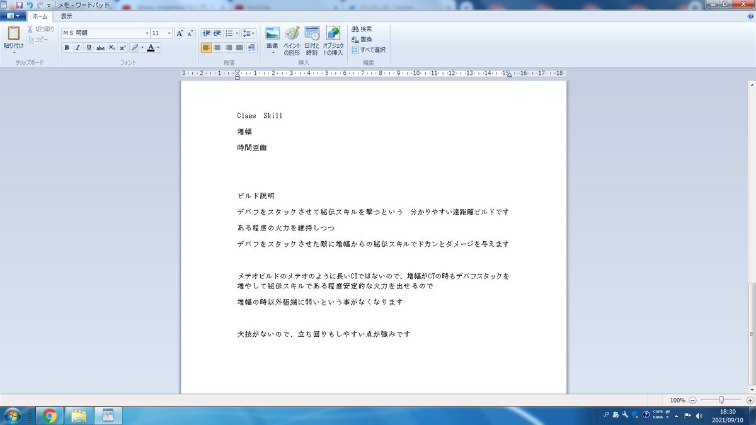Viewport: 756px width, 425px height.
Task: Open the Customize Quick Access Toolbar dropdown
Action: pyautogui.click(x=49, y=5)
